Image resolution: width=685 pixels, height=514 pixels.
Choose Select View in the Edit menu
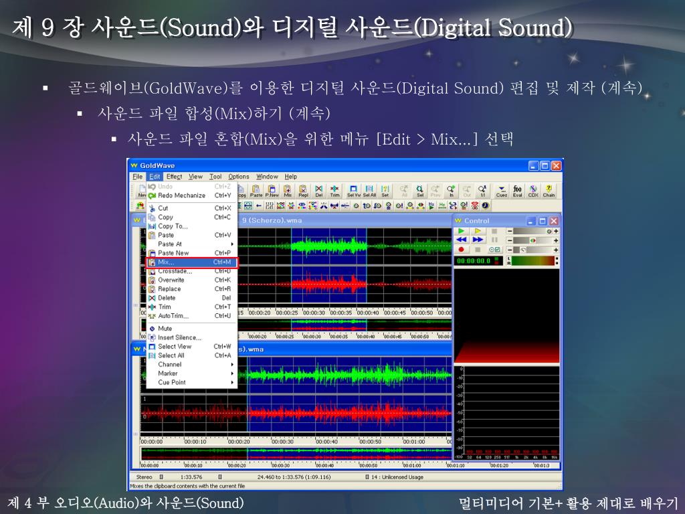click(x=191, y=347)
